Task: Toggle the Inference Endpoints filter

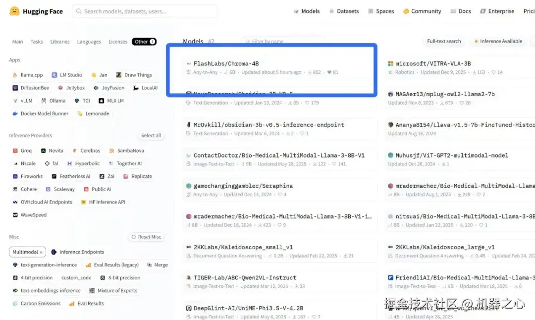Action: click(x=77, y=252)
